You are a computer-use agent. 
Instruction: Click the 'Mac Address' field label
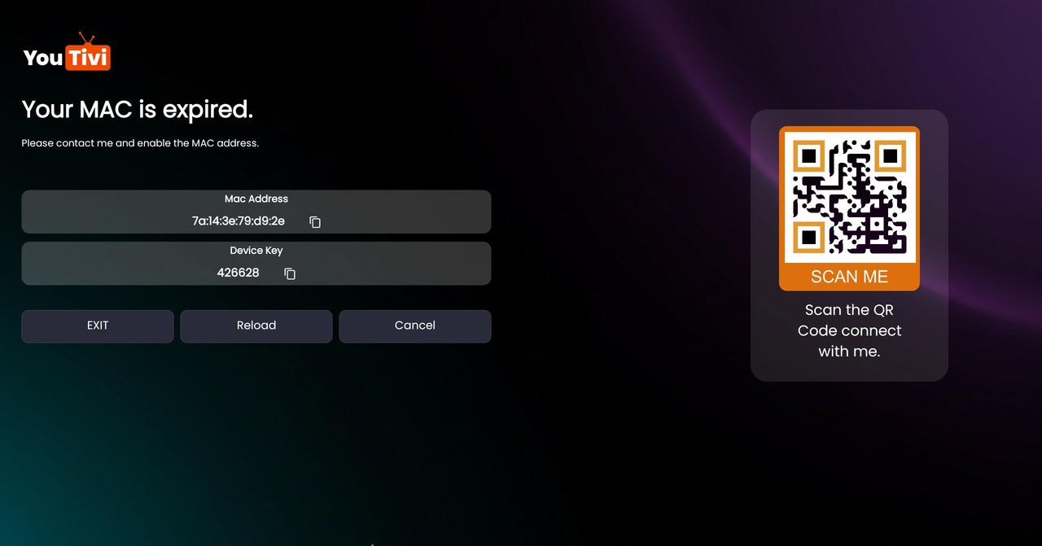point(256,199)
